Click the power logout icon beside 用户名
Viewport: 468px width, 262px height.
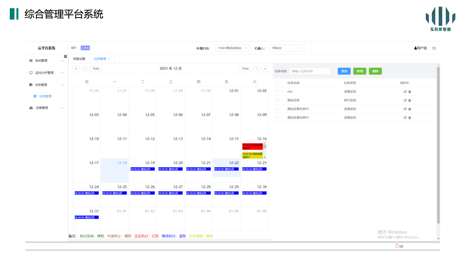tap(434, 48)
